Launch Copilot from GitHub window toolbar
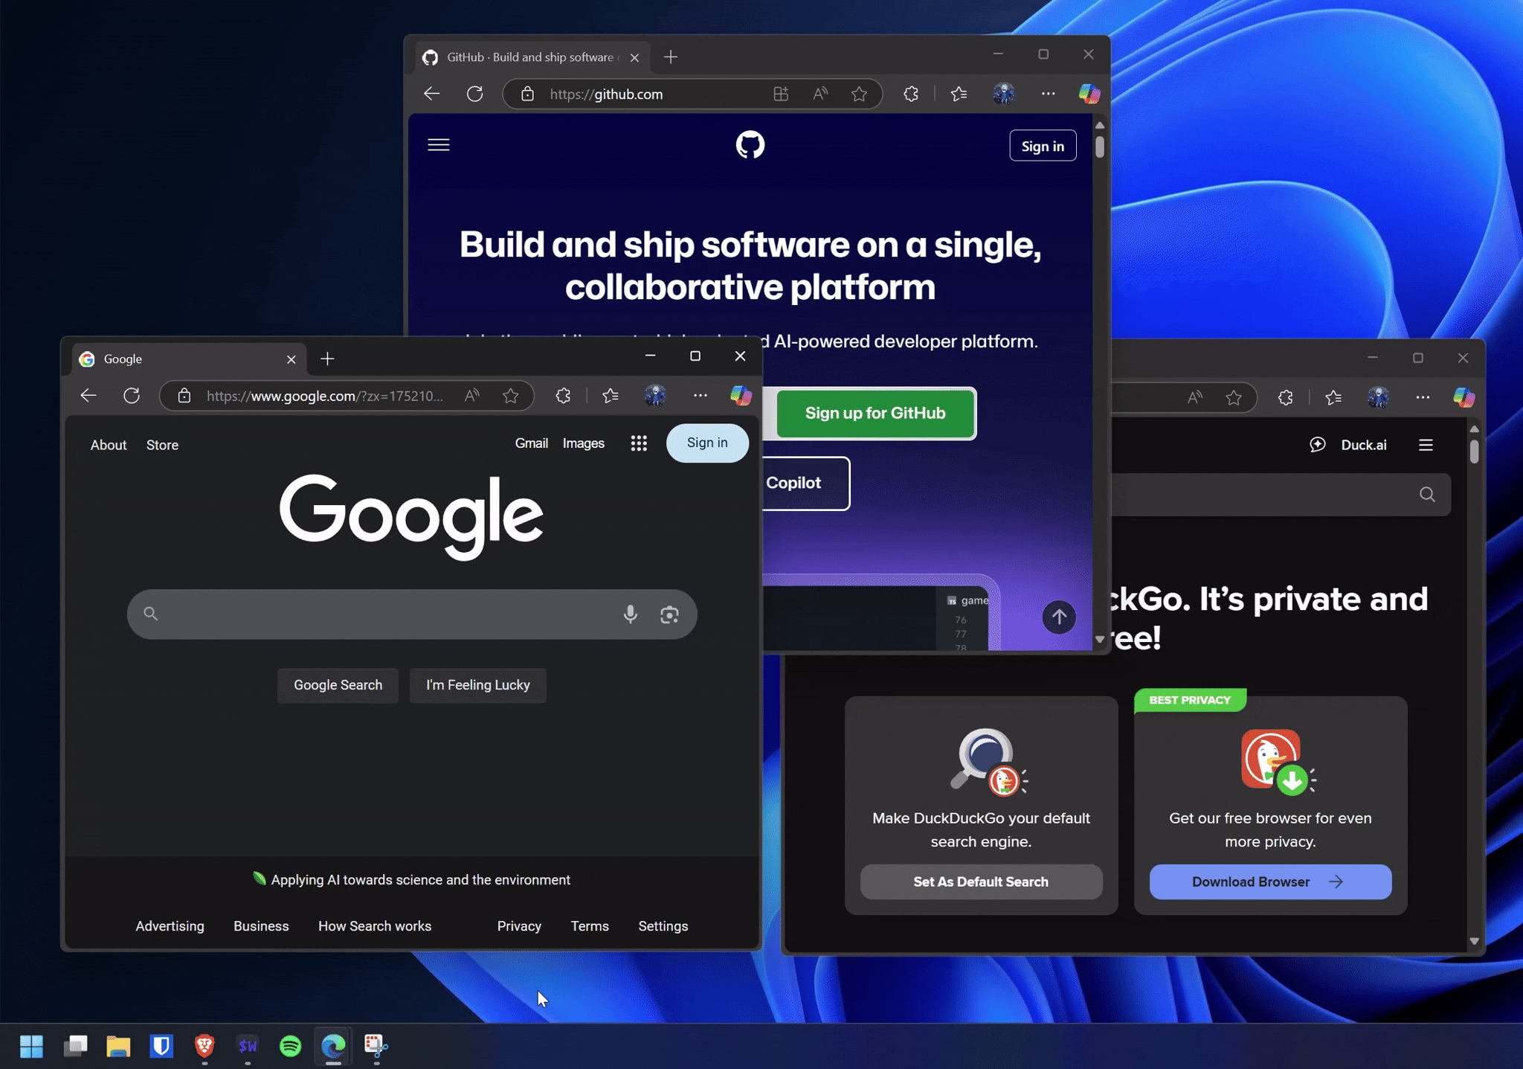 1089,94
